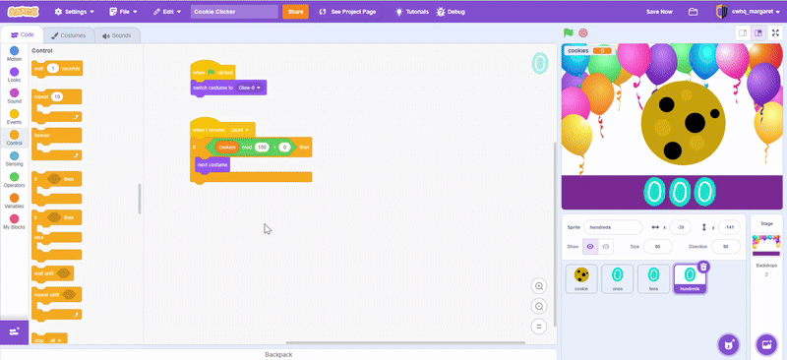The height and width of the screenshot is (360, 787).
Task: Zoom in on the code workspace
Action: pyautogui.click(x=539, y=286)
